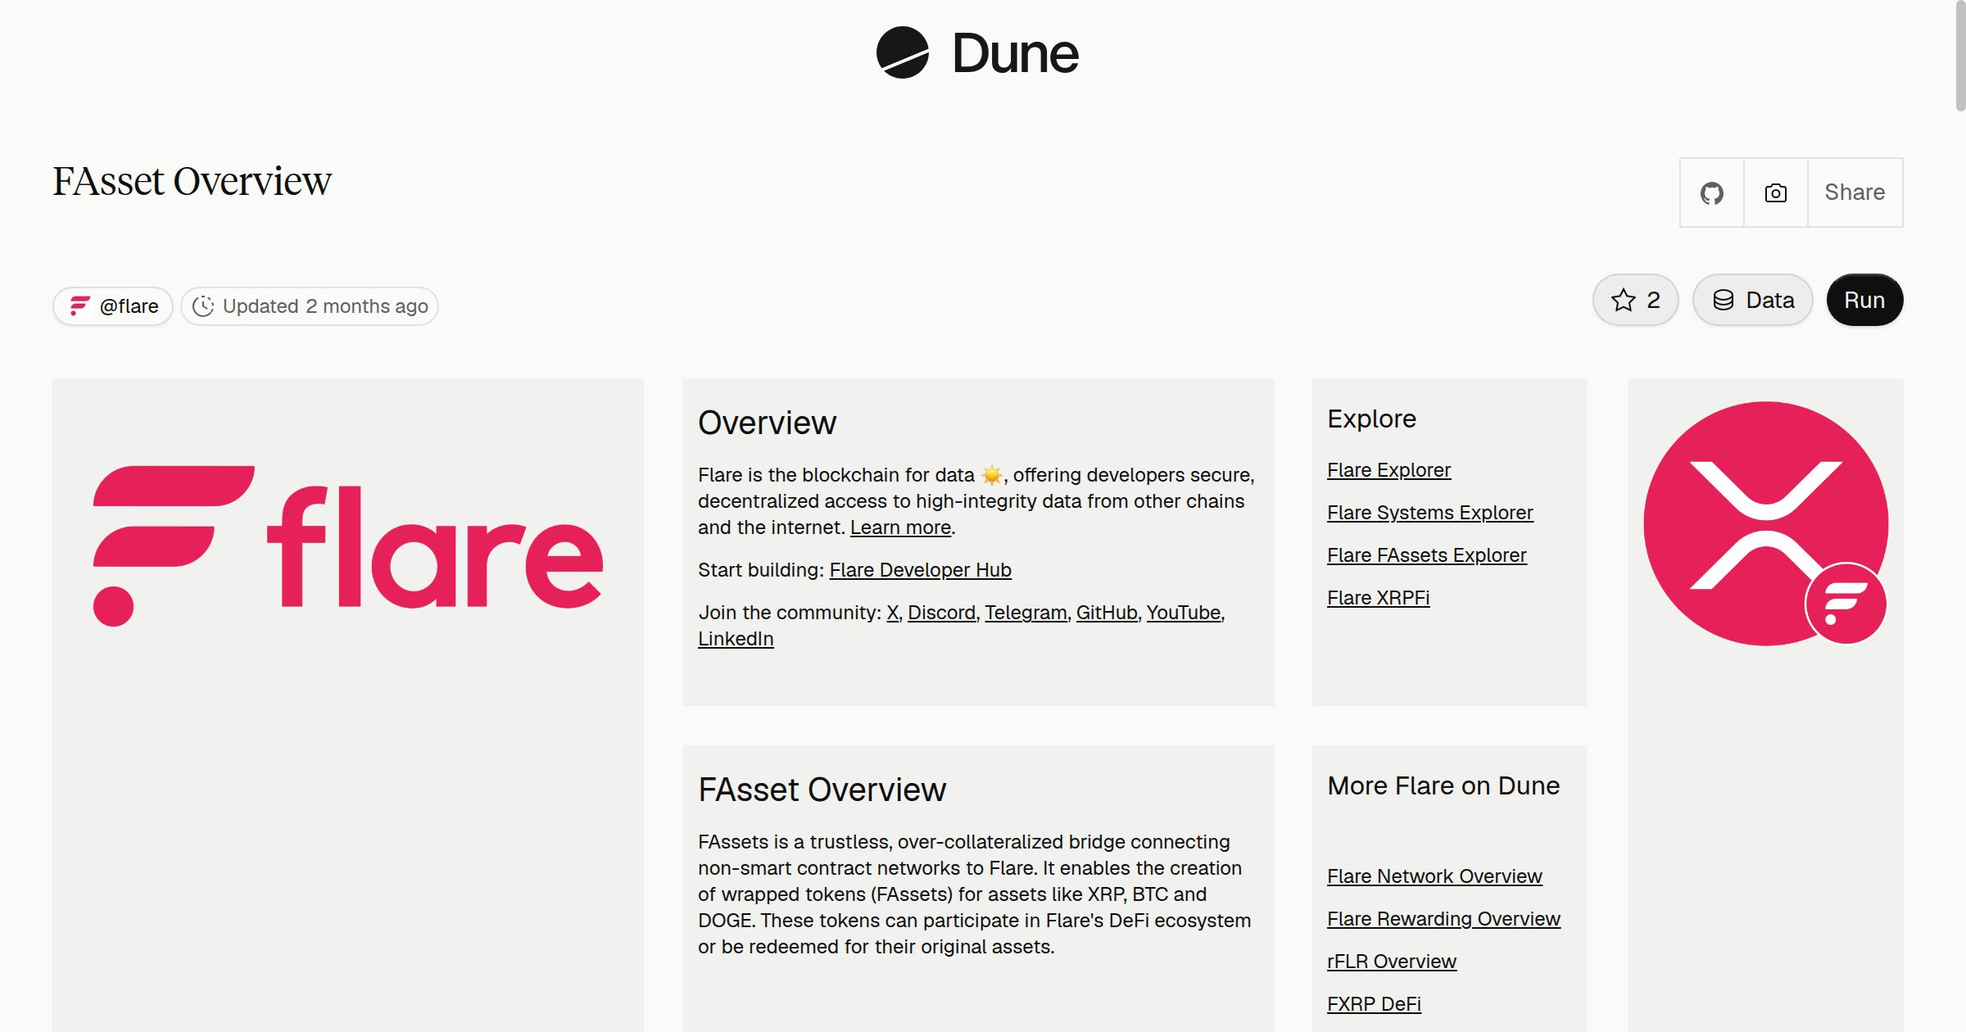Open Flare Network Overview link

(1434, 876)
